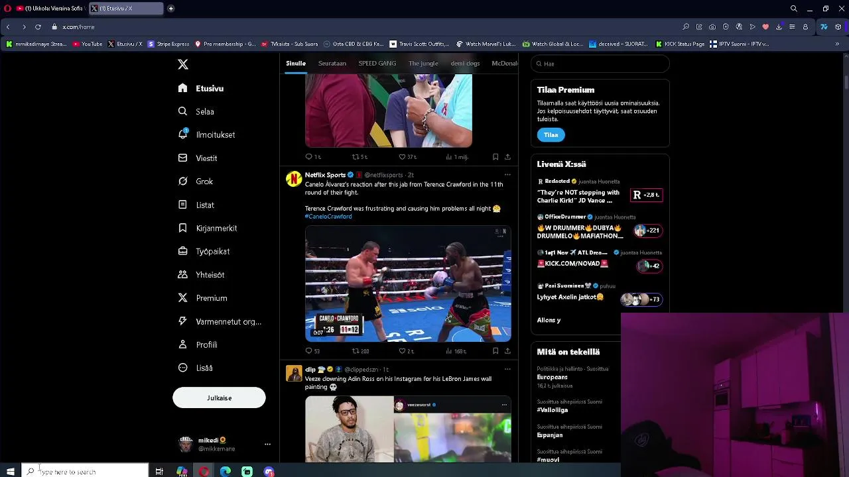Click the #CaneloCrawford hashtag
Viewport: 849px width, 477px height.
328,217
